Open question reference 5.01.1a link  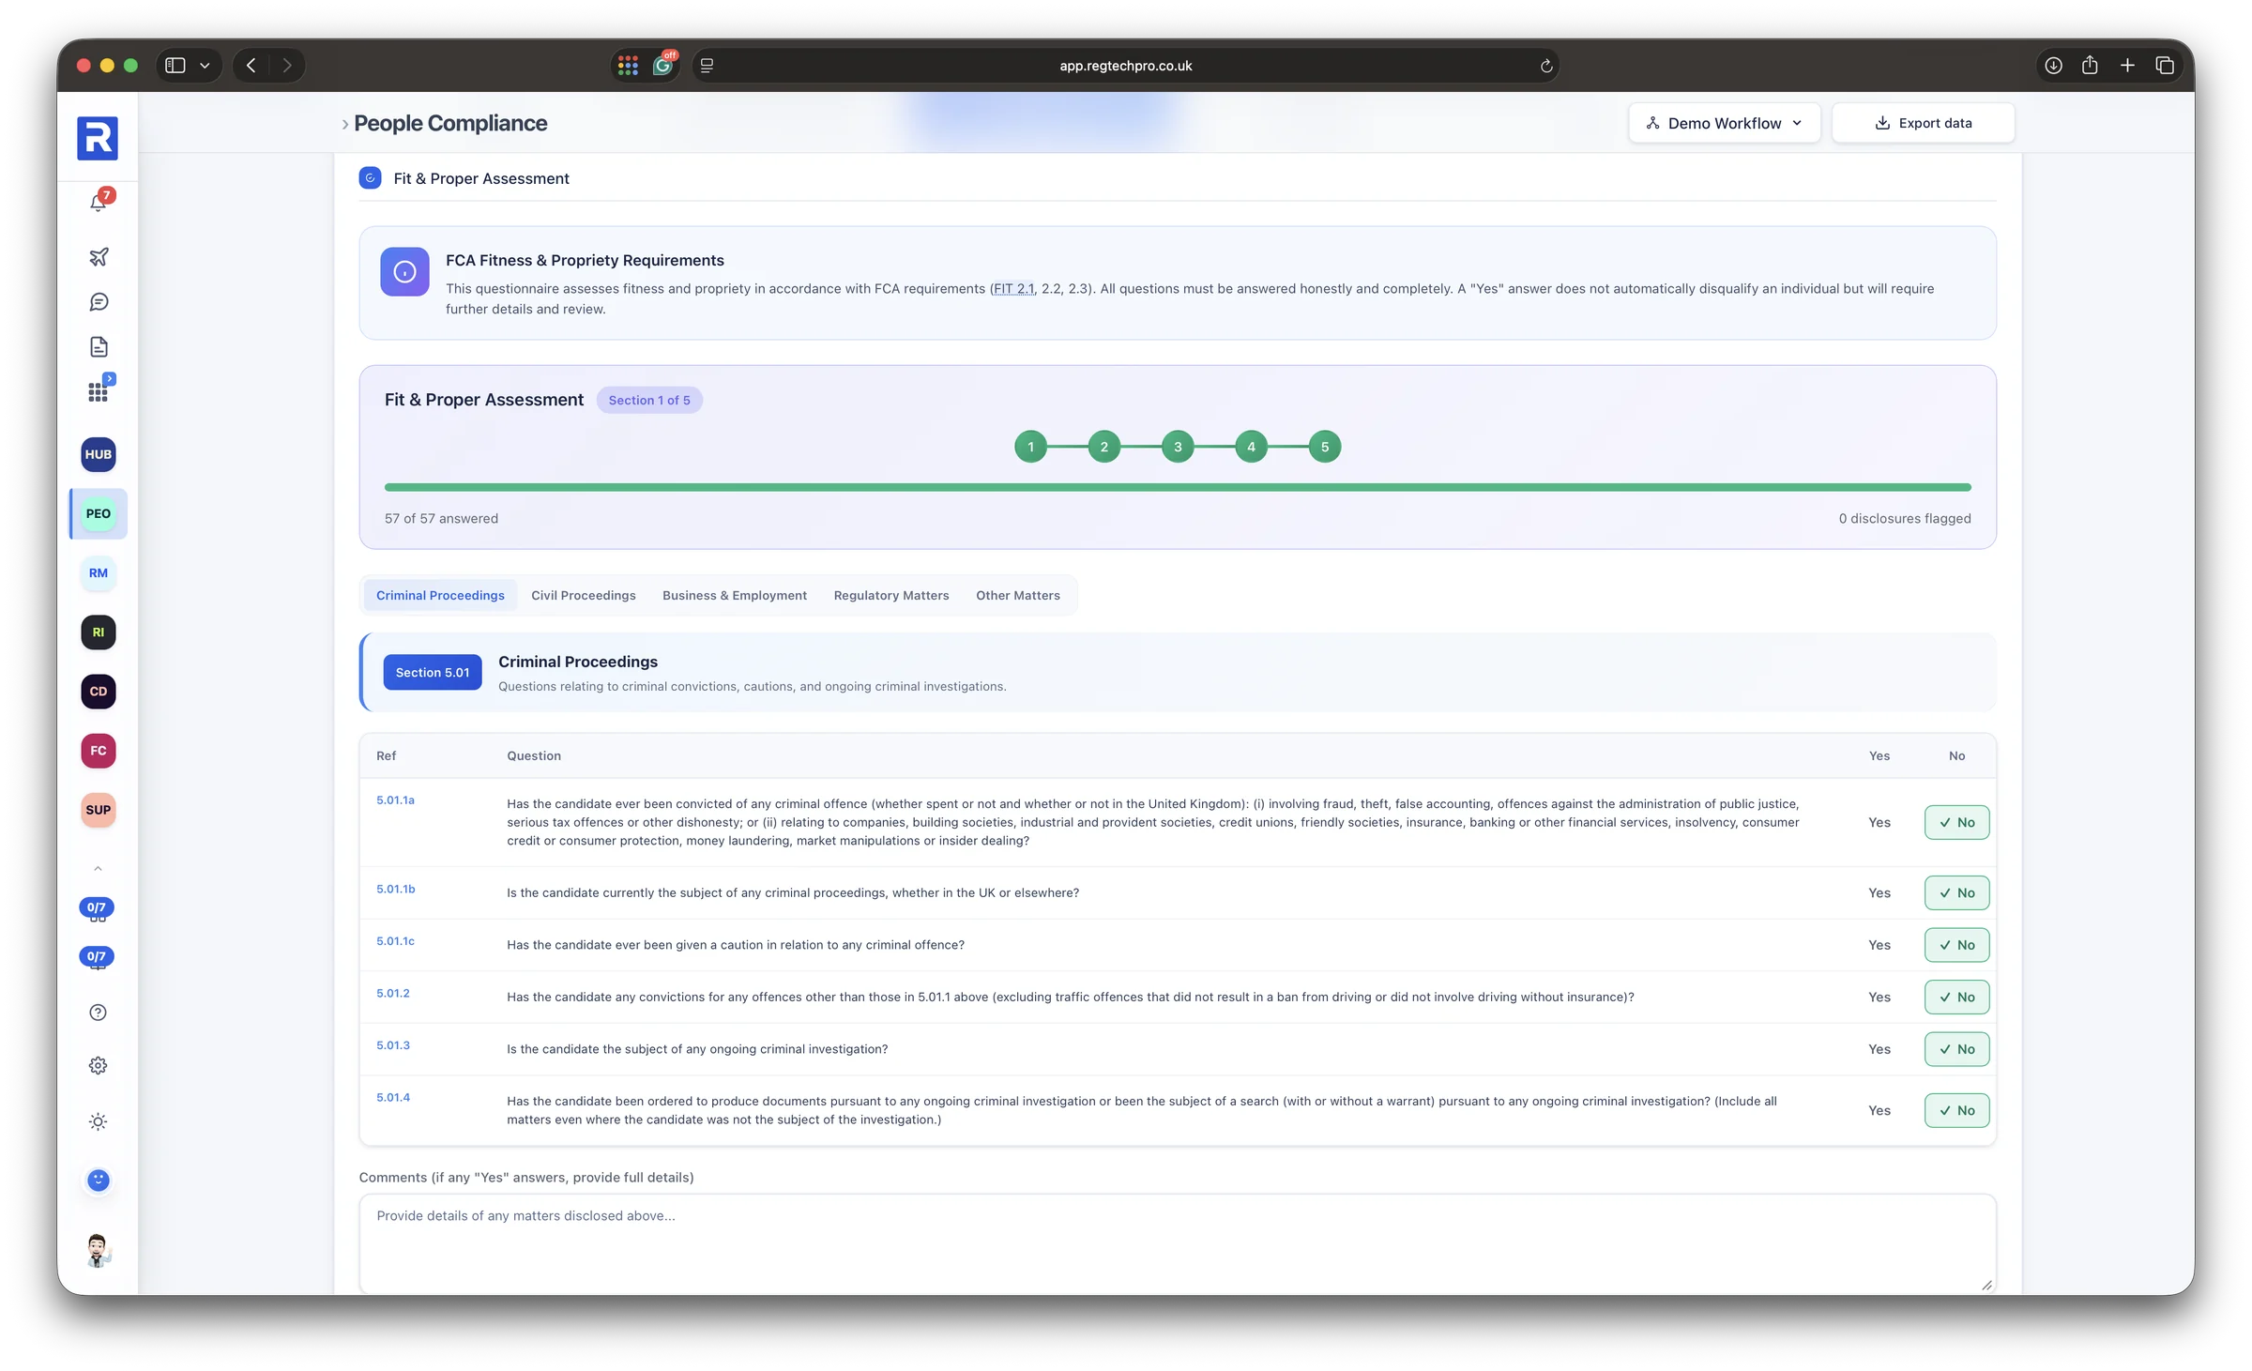pos(395,800)
